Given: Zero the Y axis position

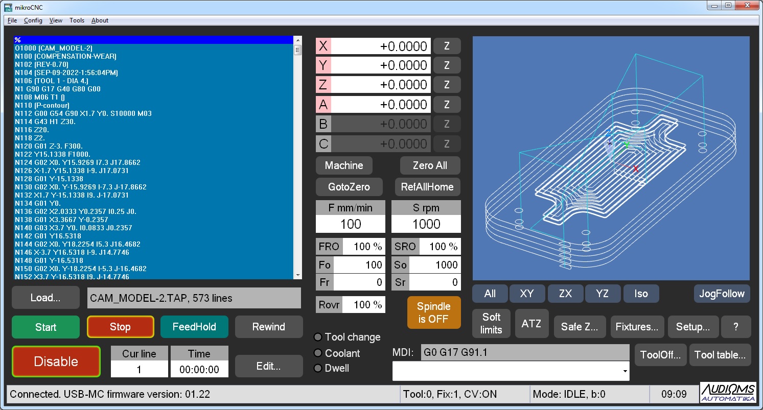Looking at the screenshot, I should (x=447, y=65).
